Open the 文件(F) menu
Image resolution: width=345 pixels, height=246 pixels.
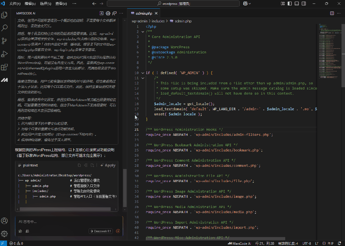coord(15,4)
